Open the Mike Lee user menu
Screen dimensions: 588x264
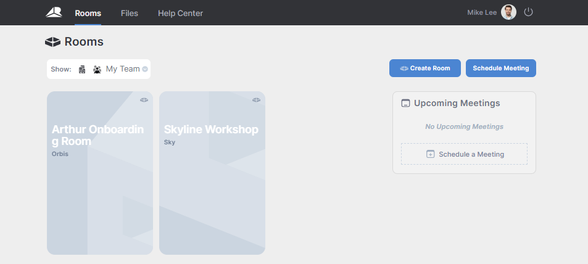(482, 12)
